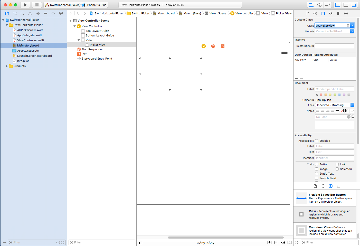Click the Run (play) button
Screen dimensions: 360x246
[x=25, y=5]
